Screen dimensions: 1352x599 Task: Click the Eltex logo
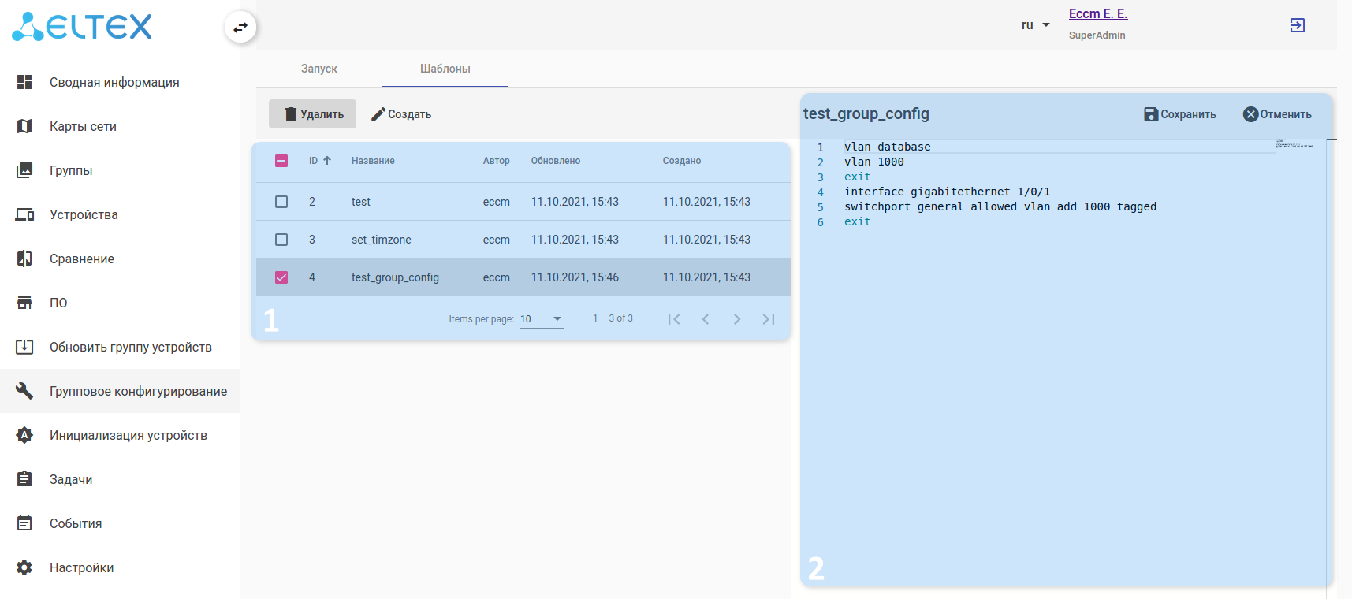coord(82,27)
